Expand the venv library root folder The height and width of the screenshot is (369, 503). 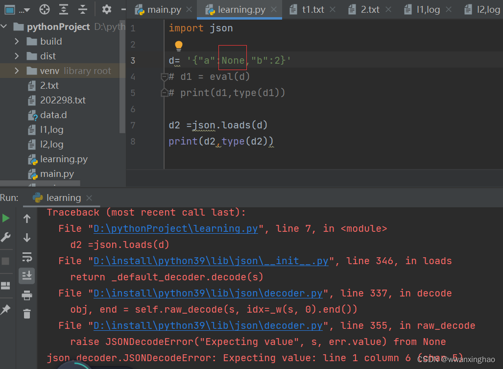click(x=17, y=71)
